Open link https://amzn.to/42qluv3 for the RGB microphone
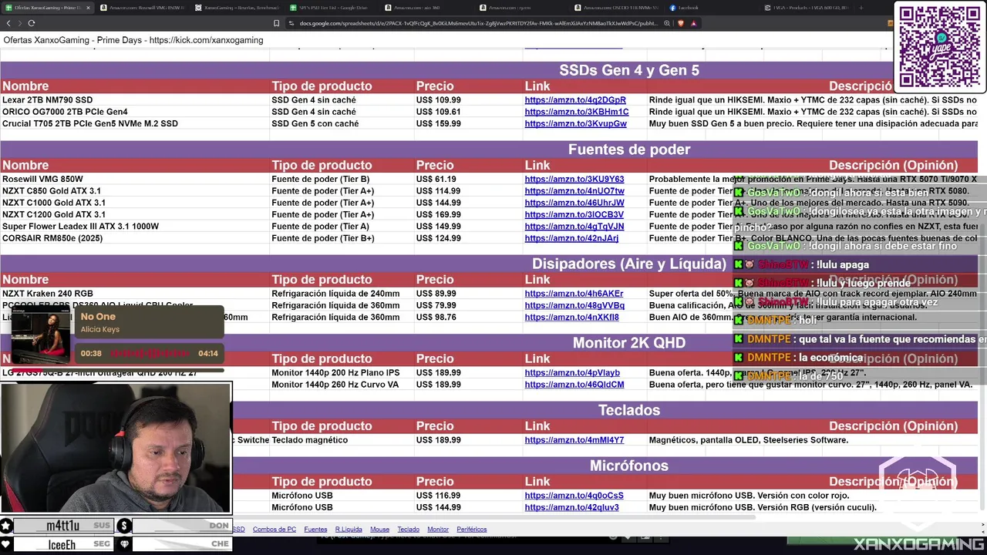Screen dimensions: 987x555 tap(572, 507)
